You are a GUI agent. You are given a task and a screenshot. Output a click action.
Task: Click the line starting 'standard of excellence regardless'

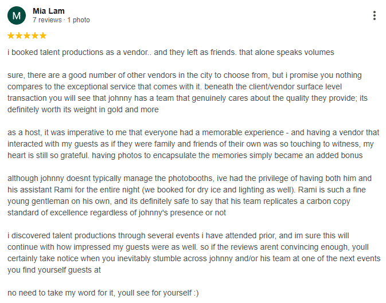(x=116, y=213)
